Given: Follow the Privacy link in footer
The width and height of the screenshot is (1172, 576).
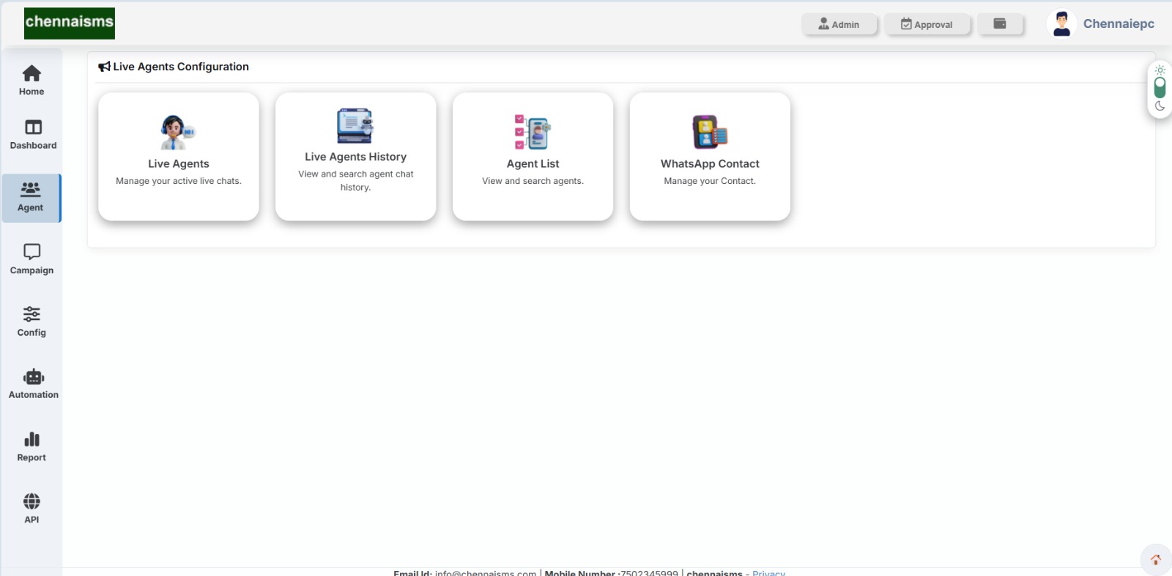Looking at the screenshot, I should [x=768, y=572].
